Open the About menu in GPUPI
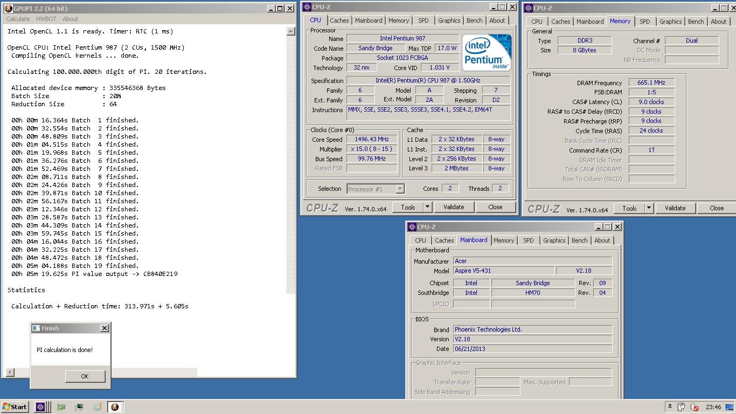736x414 pixels. tap(71, 19)
